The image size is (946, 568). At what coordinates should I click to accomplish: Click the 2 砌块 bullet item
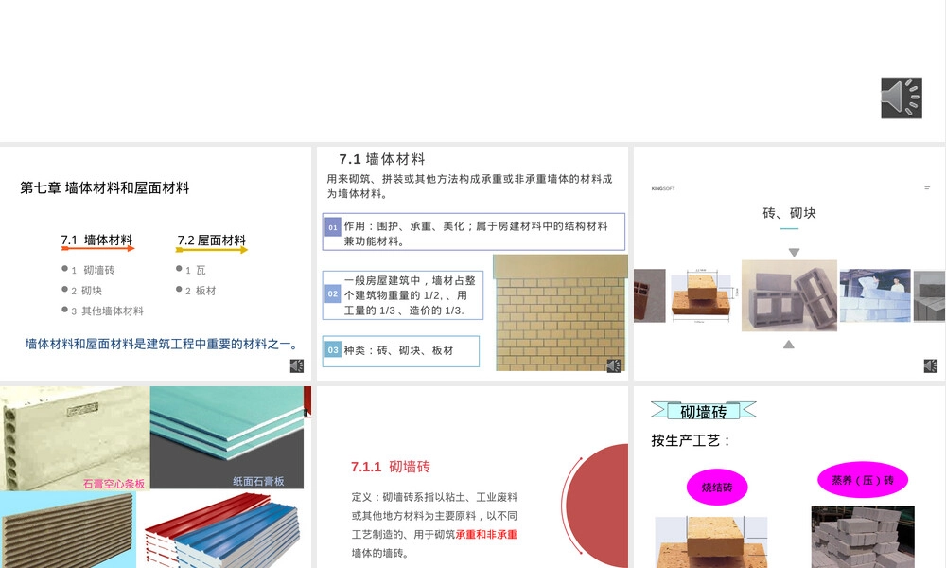[x=82, y=291]
